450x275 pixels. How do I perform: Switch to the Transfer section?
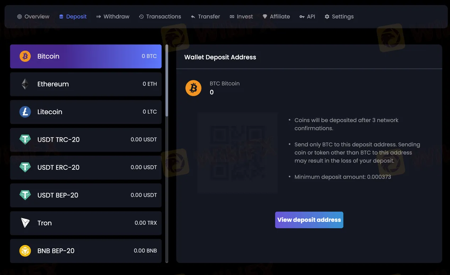(205, 16)
